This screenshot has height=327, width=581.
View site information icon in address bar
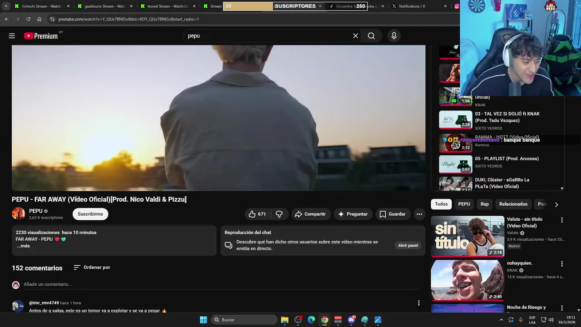[x=52, y=19]
